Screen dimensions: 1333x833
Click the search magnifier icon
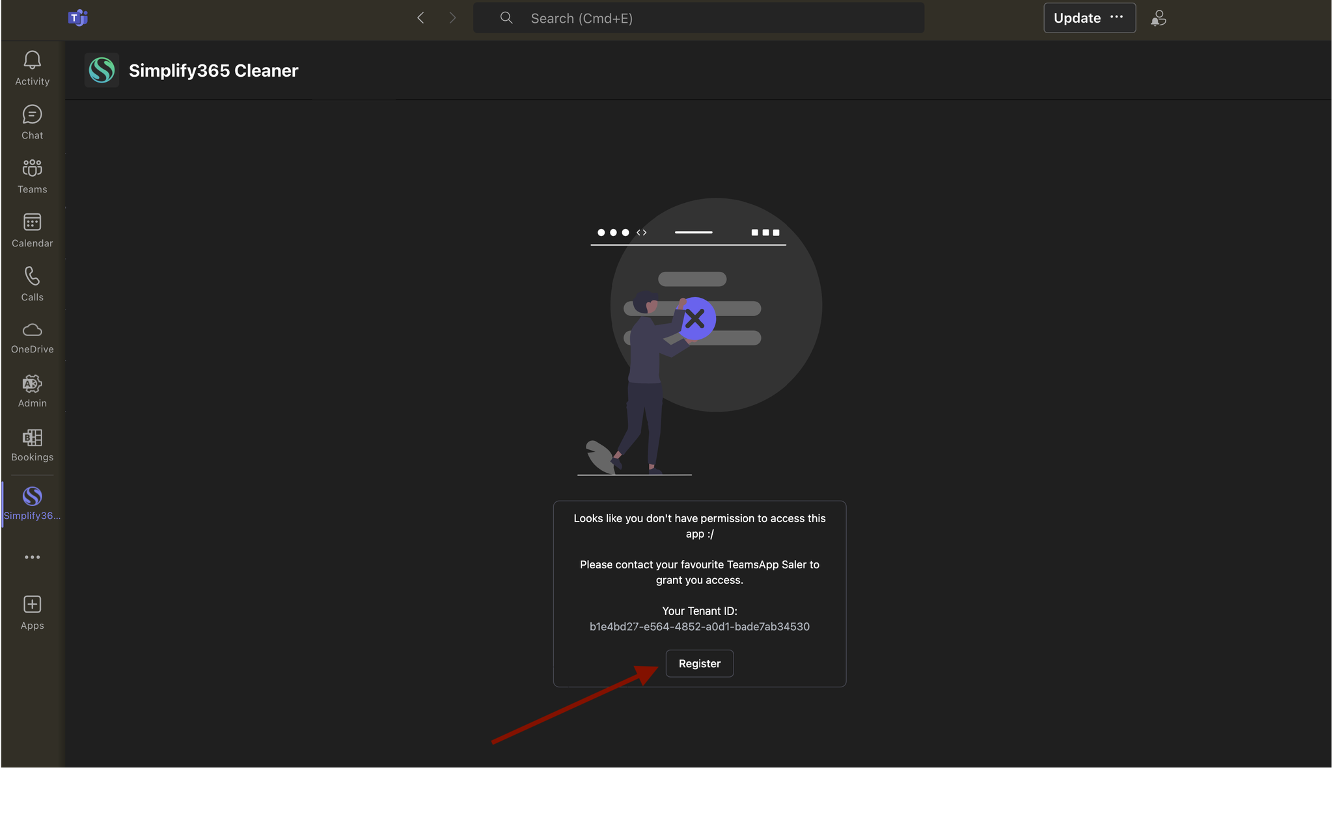(x=506, y=18)
